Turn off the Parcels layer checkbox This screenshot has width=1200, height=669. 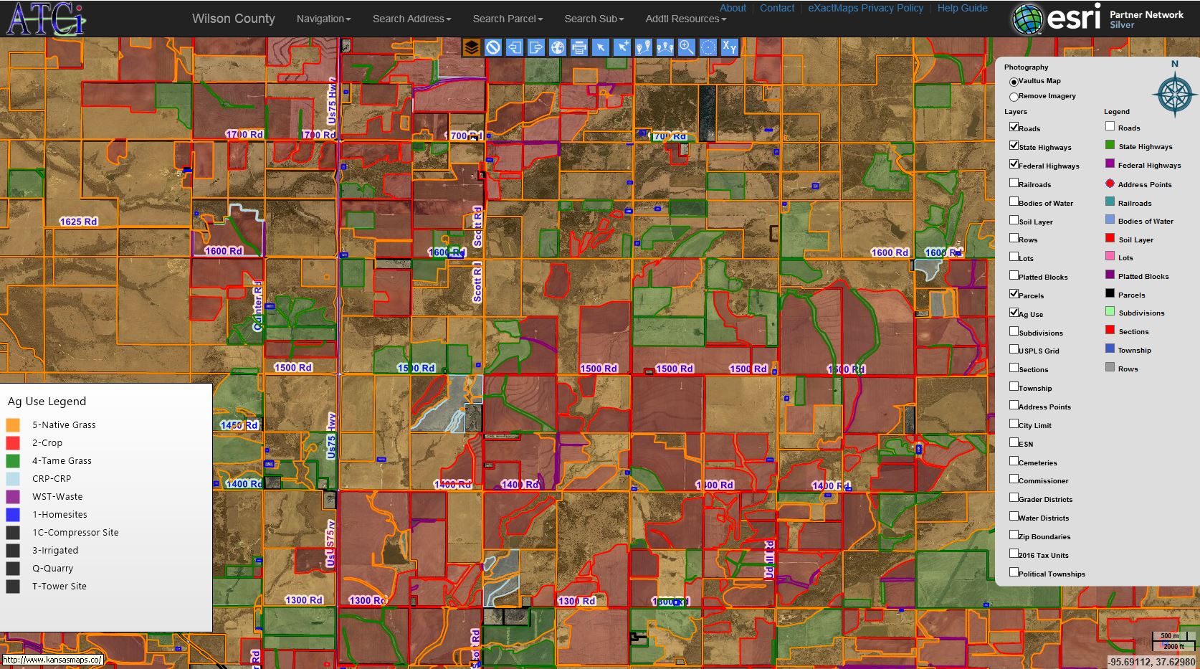coord(1014,294)
